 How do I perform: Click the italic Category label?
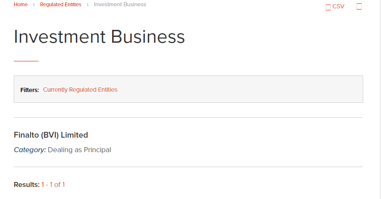pos(30,150)
